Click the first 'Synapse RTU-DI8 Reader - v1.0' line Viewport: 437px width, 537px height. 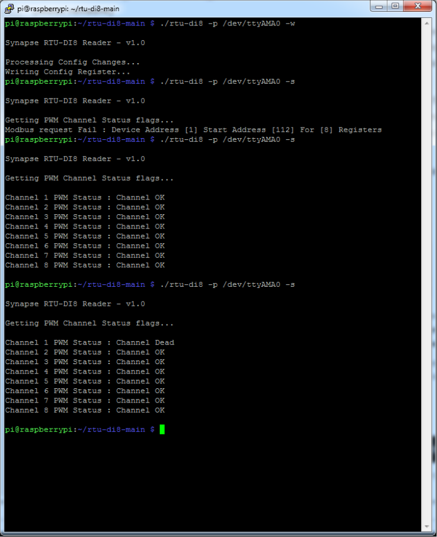tap(75, 43)
